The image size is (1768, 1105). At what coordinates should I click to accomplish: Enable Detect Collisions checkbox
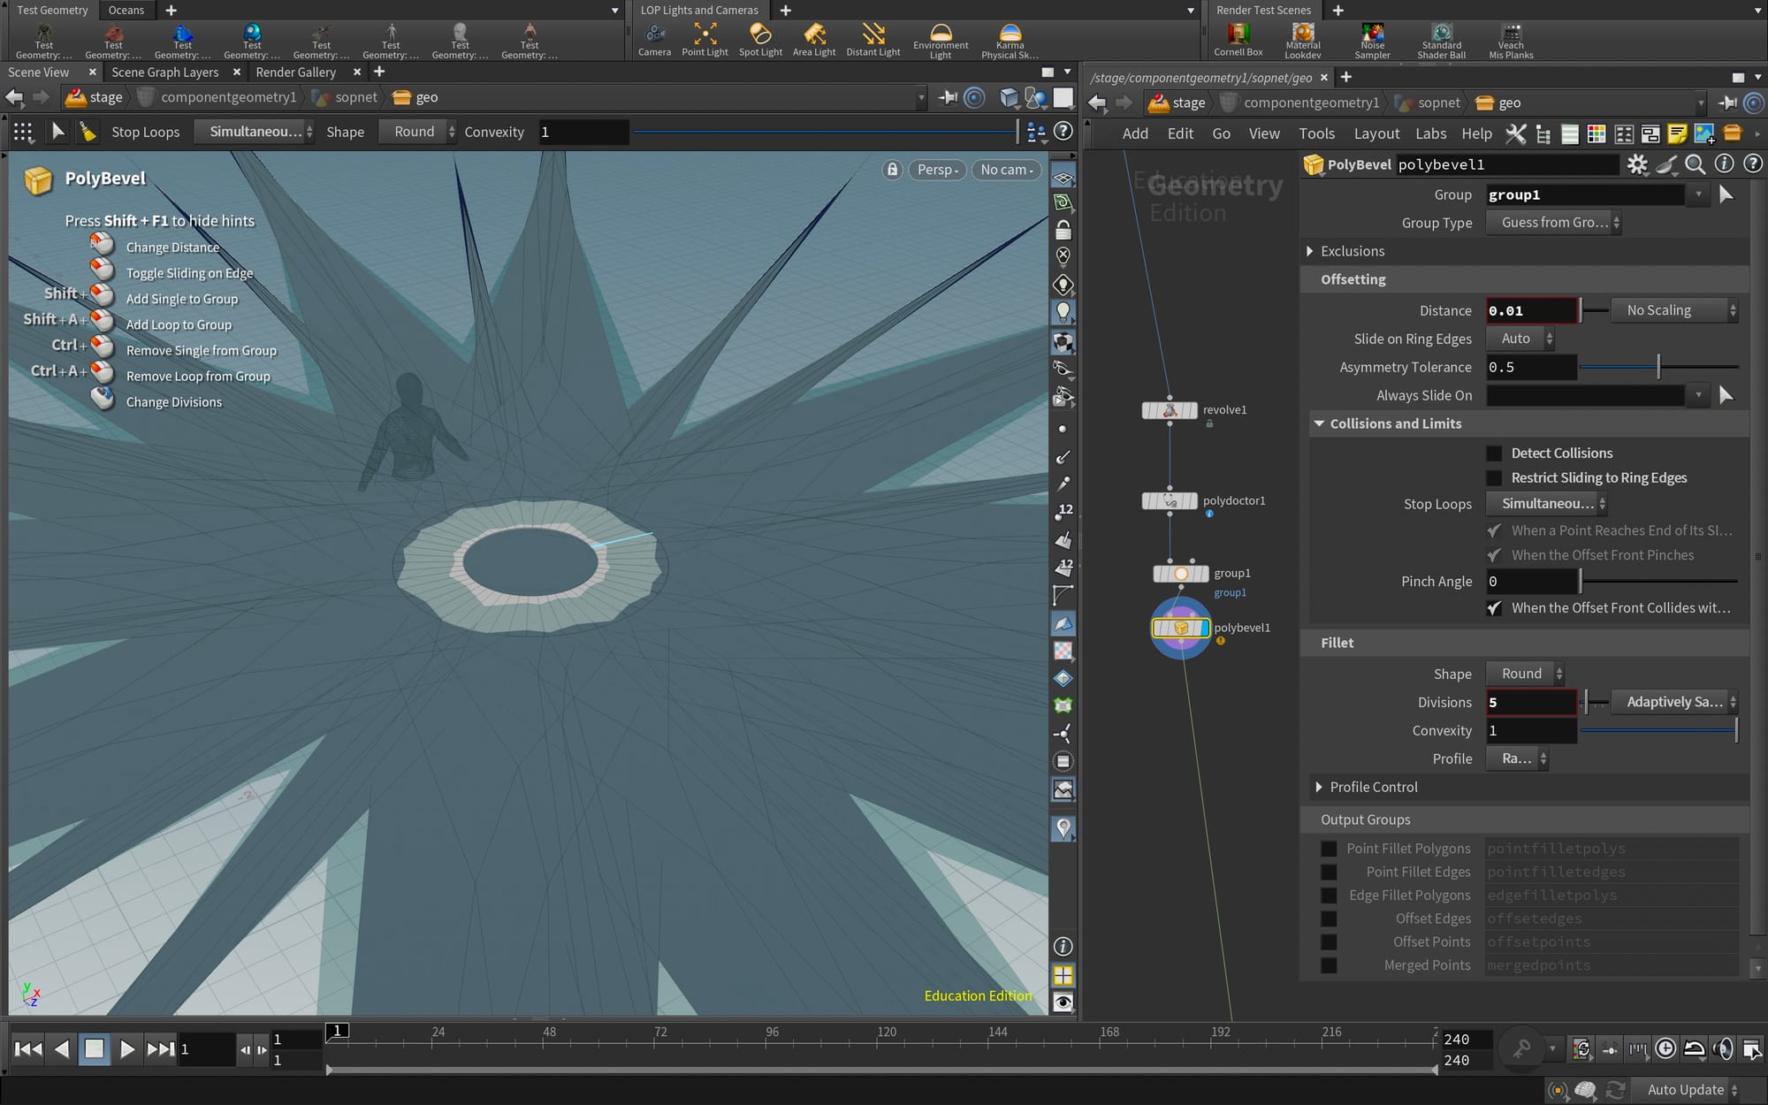click(x=1495, y=453)
